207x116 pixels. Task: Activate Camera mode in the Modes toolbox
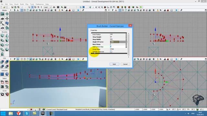click(x=2, y=14)
